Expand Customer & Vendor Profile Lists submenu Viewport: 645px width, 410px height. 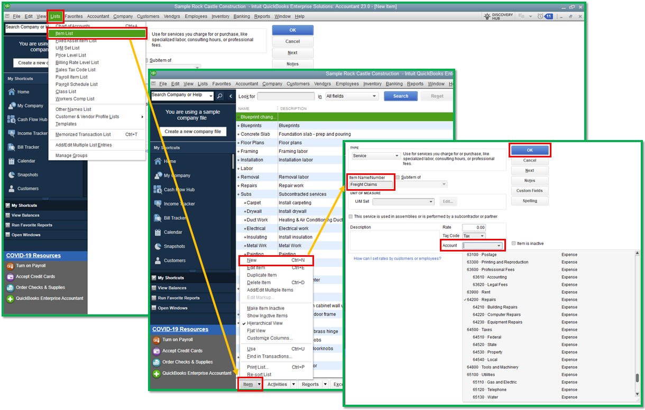[97, 117]
